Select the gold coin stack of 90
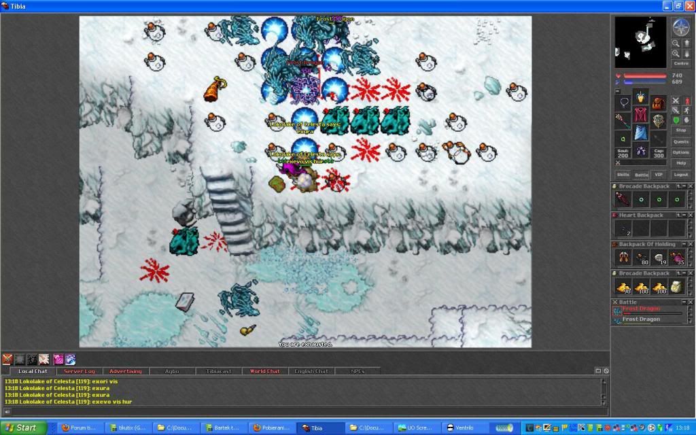Image resolution: width=696 pixels, height=435 pixels. pyautogui.click(x=623, y=287)
